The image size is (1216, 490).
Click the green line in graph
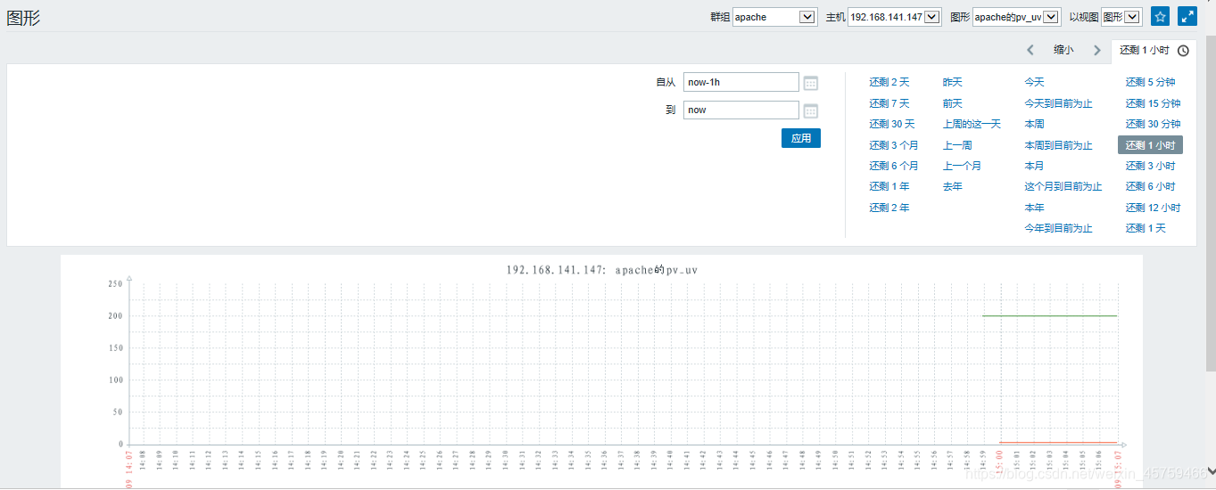click(1049, 315)
